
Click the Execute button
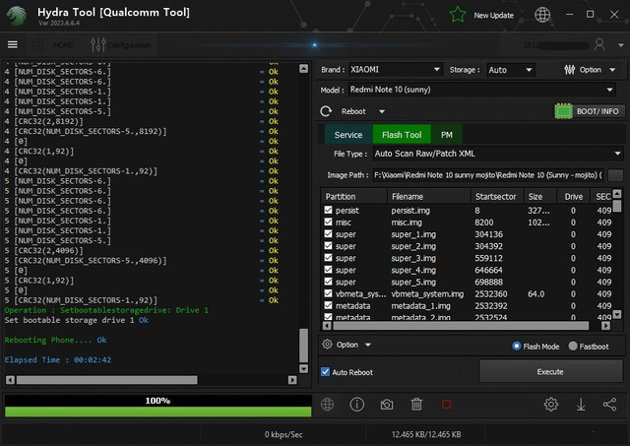pyautogui.click(x=551, y=372)
